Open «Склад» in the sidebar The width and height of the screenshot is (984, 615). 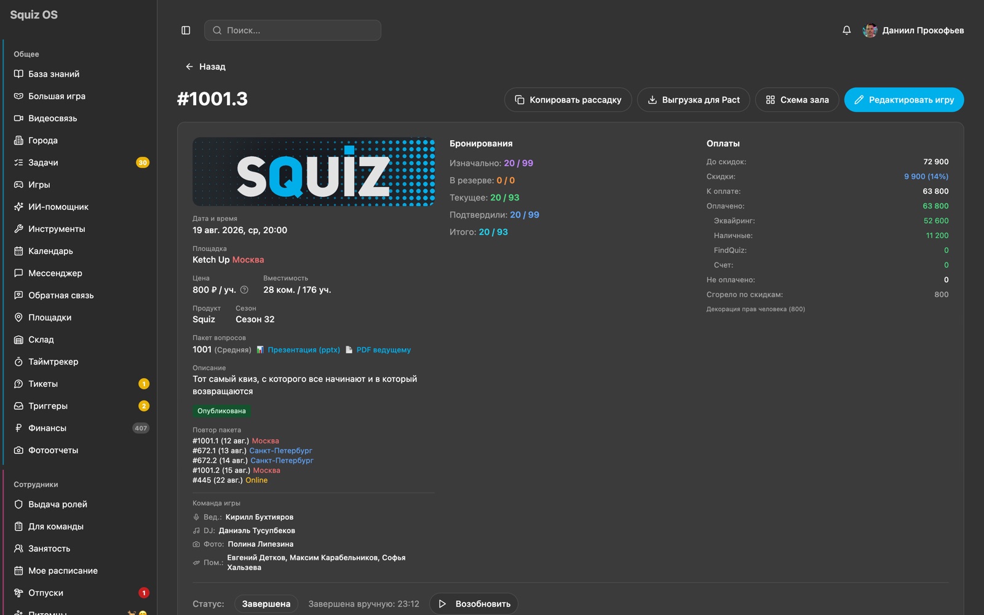click(80, 339)
